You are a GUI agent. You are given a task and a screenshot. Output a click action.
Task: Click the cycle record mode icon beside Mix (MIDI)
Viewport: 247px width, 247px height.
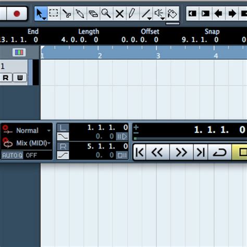point(7,143)
